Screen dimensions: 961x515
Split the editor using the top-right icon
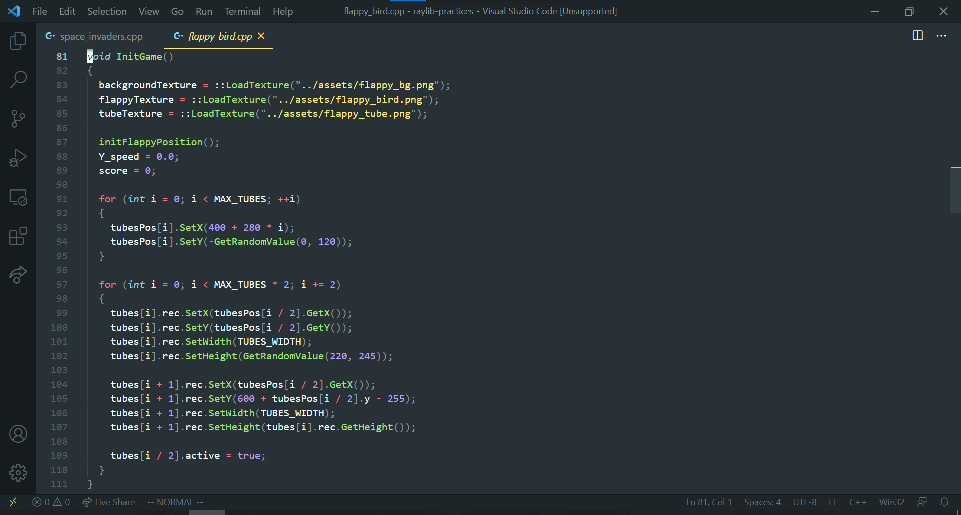pos(918,36)
